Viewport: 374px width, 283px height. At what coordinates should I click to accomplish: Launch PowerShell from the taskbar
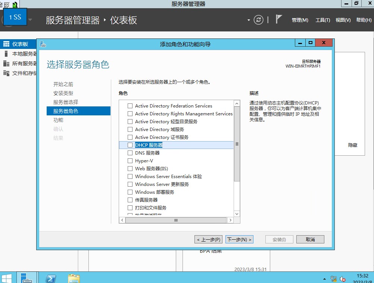51,279
